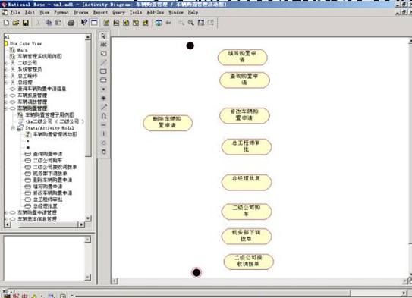Toggle the documentation window toolbar icon
Screen dimensions: 412x298
pos(94,23)
